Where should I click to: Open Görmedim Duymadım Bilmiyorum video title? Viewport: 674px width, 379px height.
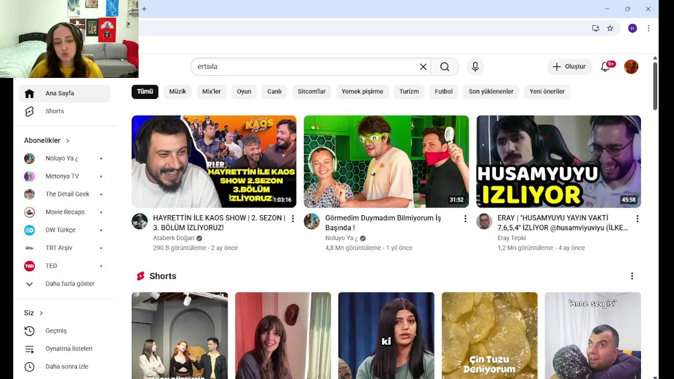383,223
